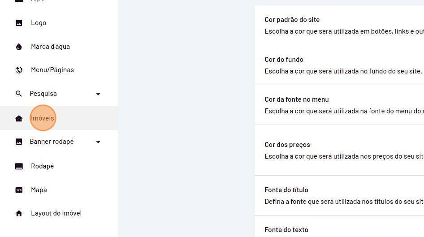Select the Fonte do título setting row
The height and width of the screenshot is (237, 424).
tap(339, 196)
